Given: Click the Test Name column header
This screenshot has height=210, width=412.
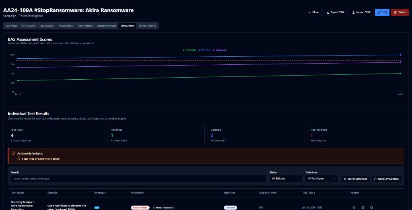Looking at the screenshot, I should point(18,193).
